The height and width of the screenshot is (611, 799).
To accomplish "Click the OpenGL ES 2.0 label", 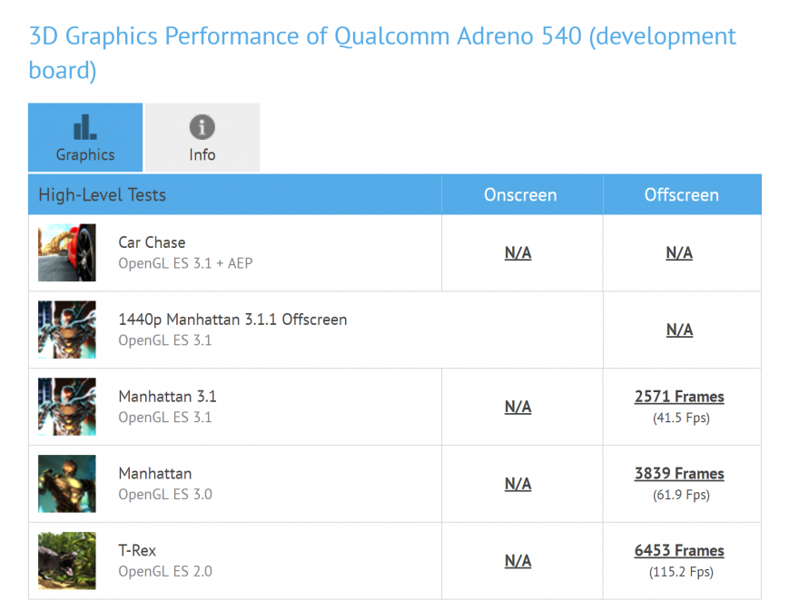I will (x=165, y=571).
